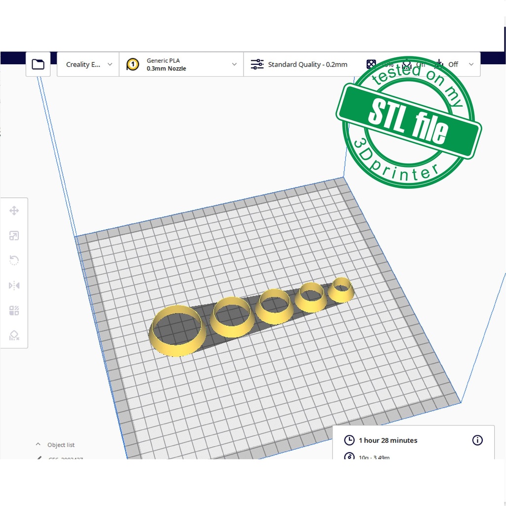This screenshot has height=506, width=506.
Task: Click the print time clock icon
Action: 349,440
